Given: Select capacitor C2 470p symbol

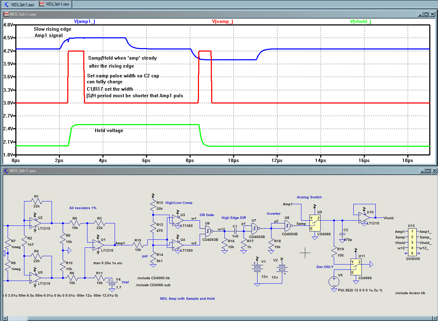Looking at the screenshot, I should [343, 234].
